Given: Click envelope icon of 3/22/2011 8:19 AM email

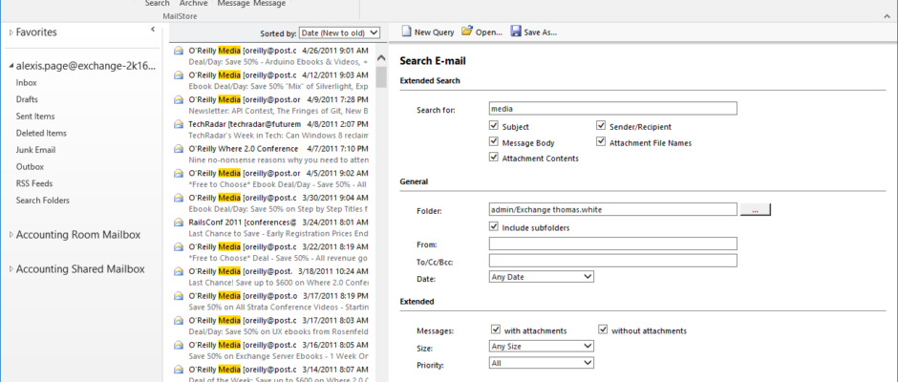Looking at the screenshot, I should pyautogui.click(x=178, y=246).
